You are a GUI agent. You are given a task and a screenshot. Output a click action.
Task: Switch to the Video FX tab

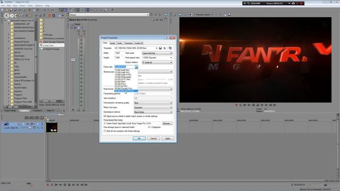(x=50, y=110)
